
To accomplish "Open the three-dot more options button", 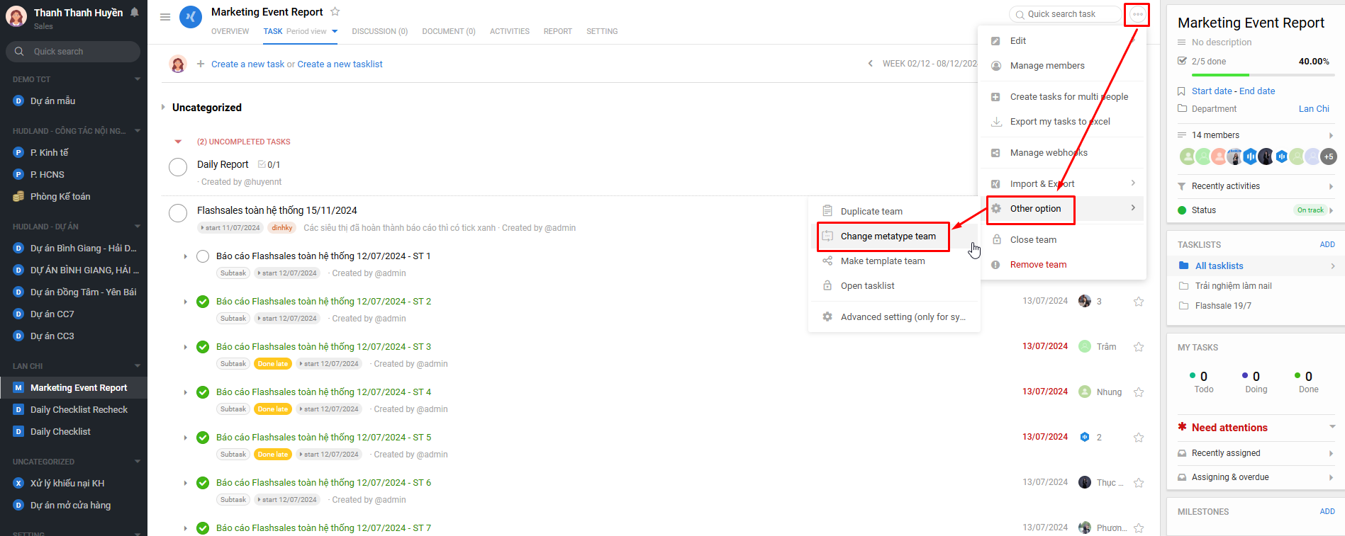I will (x=1138, y=14).
